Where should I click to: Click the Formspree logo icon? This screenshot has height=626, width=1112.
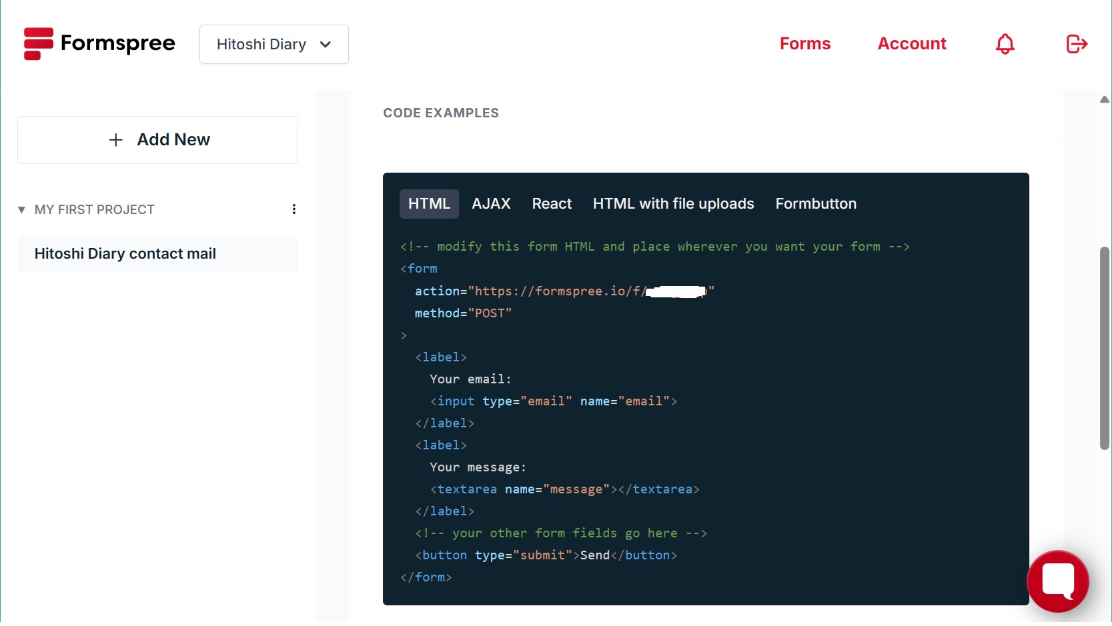(x=38, y=44)
